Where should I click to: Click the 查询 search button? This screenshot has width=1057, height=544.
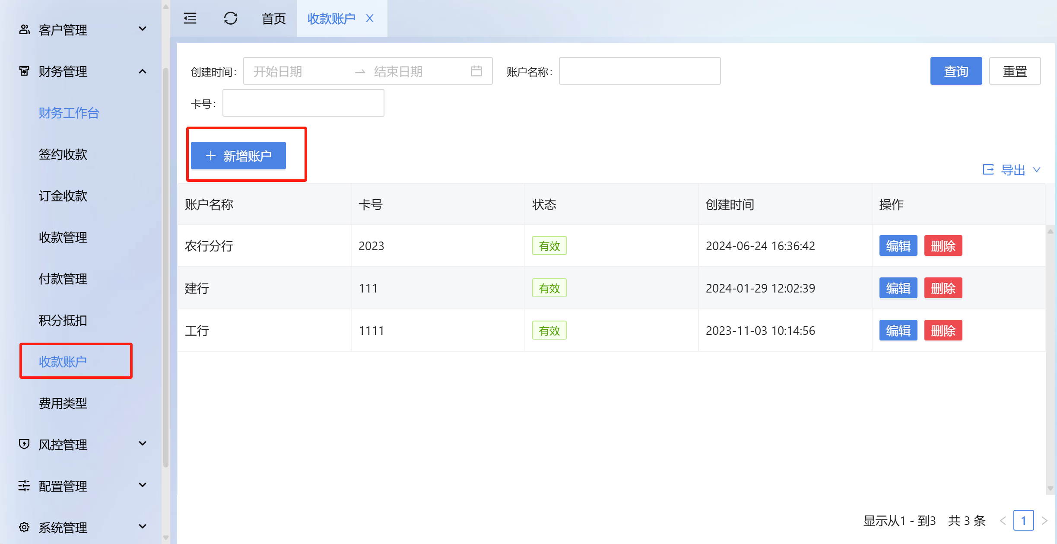coord(956,71)
